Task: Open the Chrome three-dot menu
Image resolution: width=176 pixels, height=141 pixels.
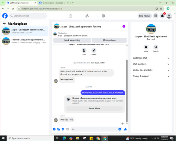Action: pos(173,9)
